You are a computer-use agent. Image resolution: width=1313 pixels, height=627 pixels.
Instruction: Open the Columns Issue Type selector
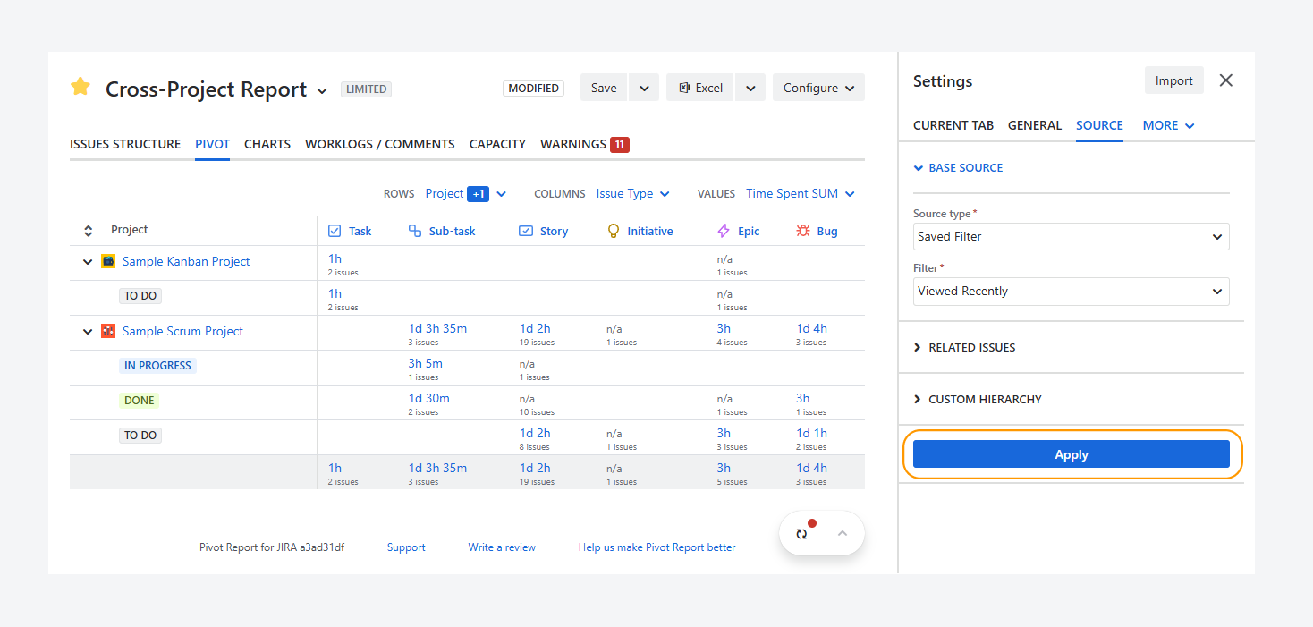click(632, 193)
